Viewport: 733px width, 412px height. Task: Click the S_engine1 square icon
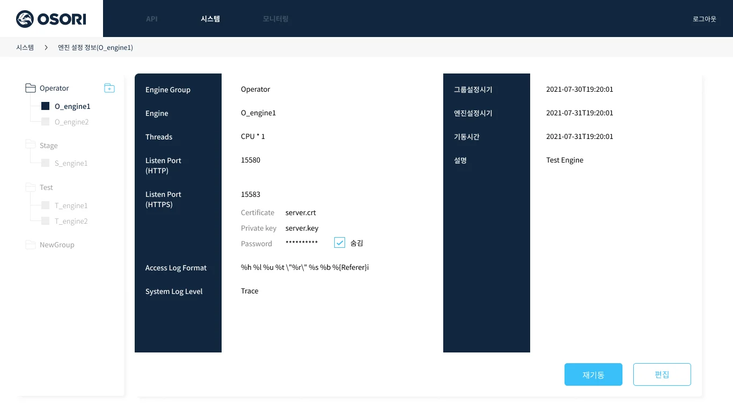click(46, 163)
